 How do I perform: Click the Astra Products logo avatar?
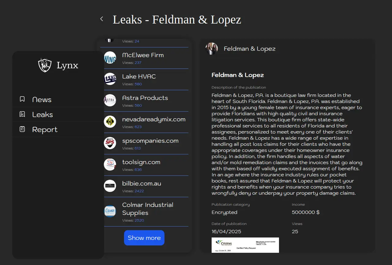pyautogui.click(x=110, y=100)
